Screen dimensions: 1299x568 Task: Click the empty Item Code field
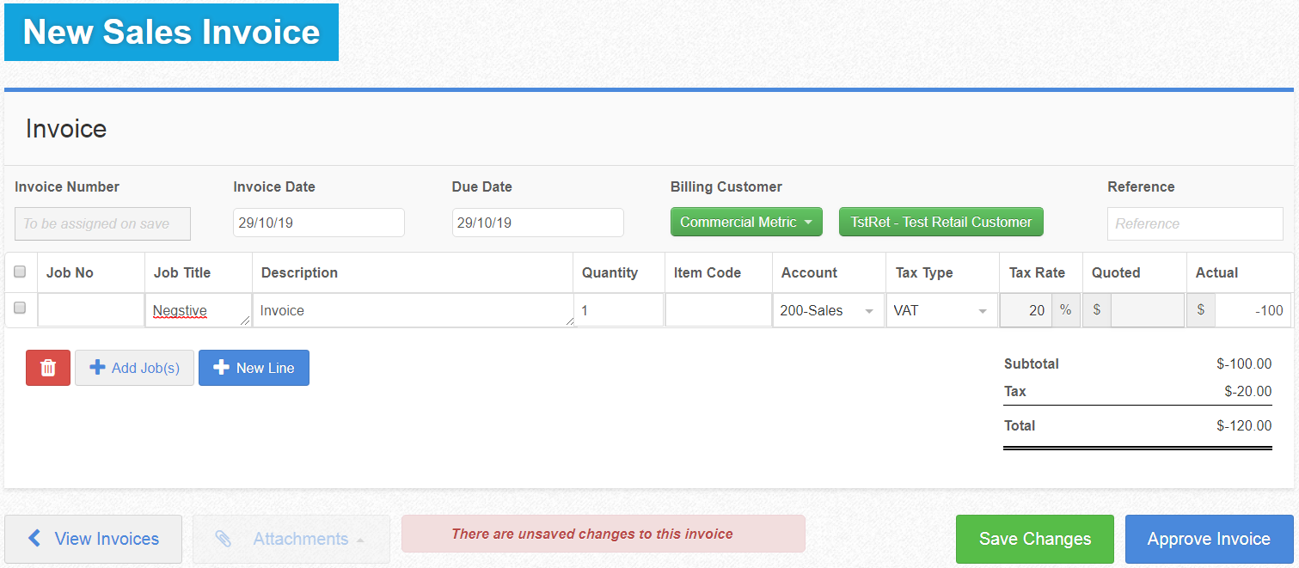click(x=718, y=310)
